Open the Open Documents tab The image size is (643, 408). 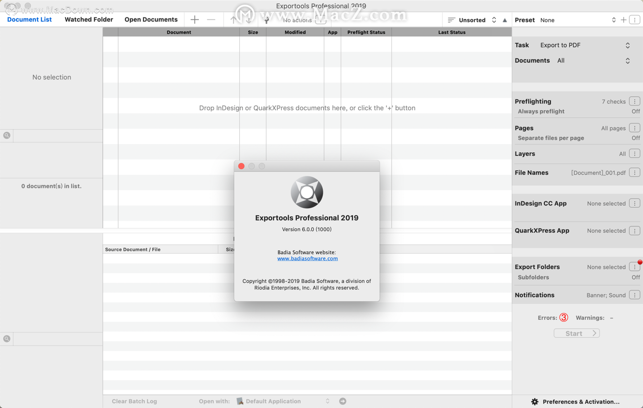(x=151, y=19)
